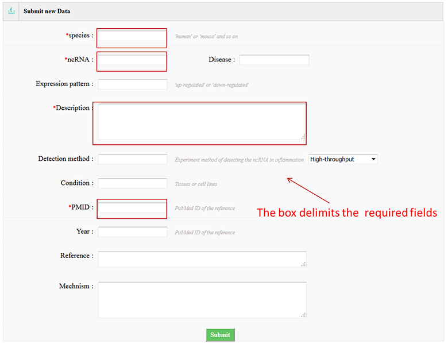Click the Detection method label
The image size is (448, 343).
pyautogui.click(x=65, y=159)
